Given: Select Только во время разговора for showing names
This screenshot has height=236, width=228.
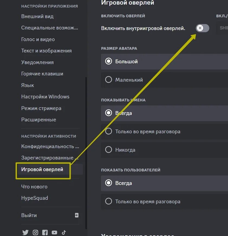Looking at the screenshot, I should pyautogui.click(x=109, y=132).
